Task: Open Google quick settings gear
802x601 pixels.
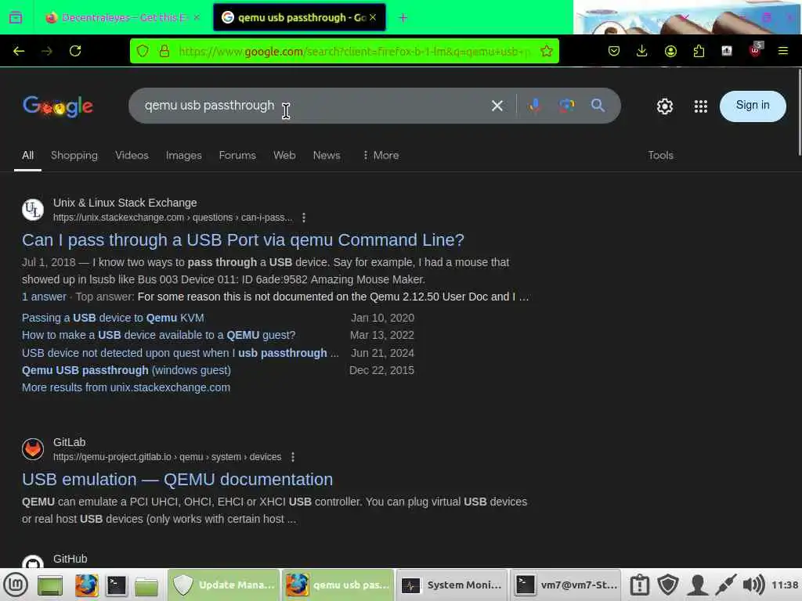Action: 664,106
